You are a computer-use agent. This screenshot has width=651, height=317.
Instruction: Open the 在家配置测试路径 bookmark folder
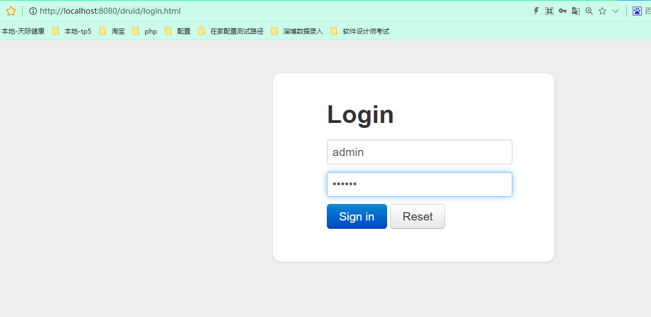(x=231, y=31)
